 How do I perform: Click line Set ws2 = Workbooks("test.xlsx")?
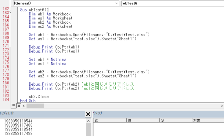click(x=83, y=76)
